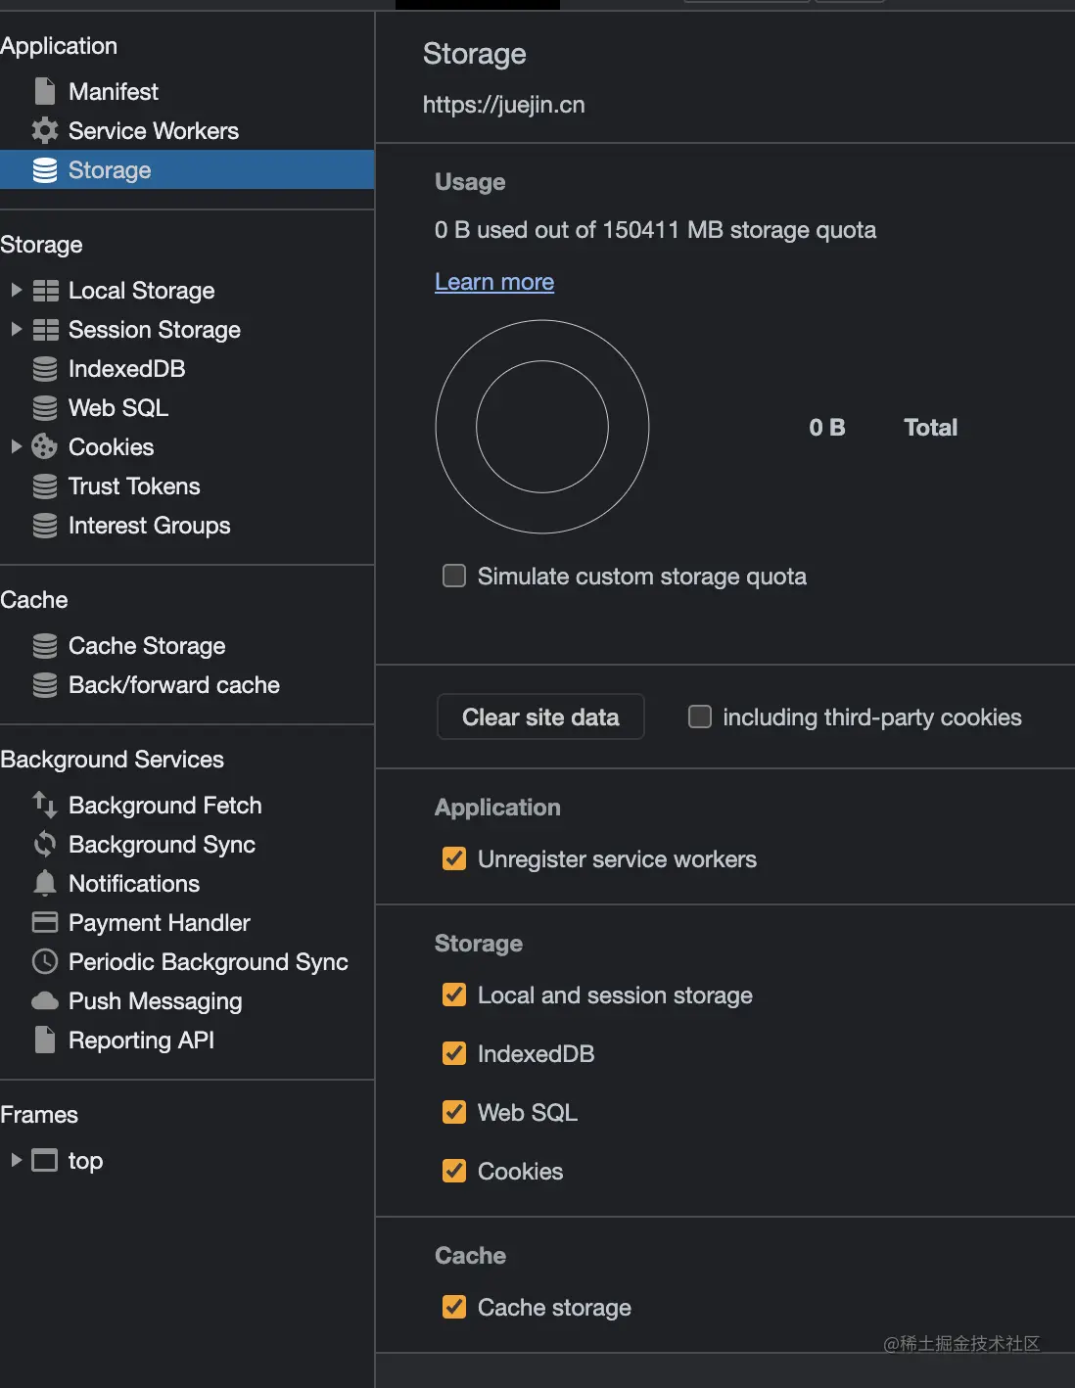The image size is (1075, 1388).
Task: Select IndexedDB in the sidebar
Action: [126, 369]
